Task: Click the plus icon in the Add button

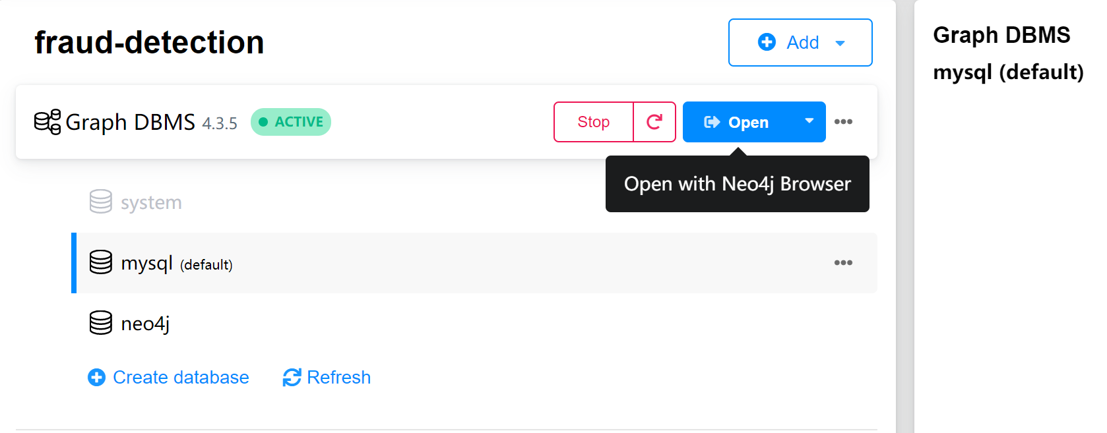Action: [x=767, y=42]
